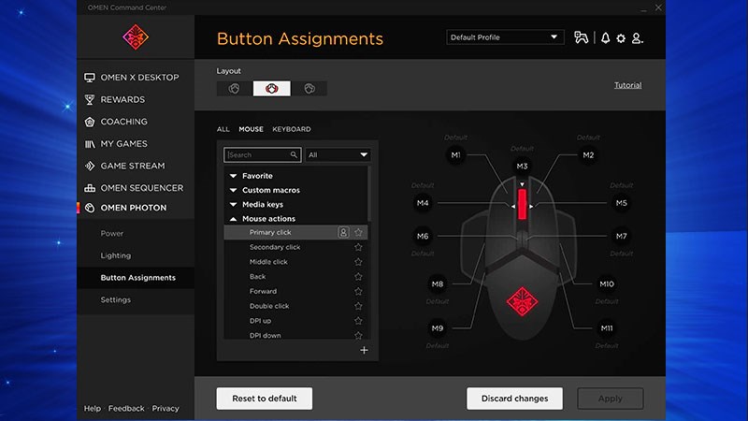
Task: Click the user account icon
Action: (638, 38)
